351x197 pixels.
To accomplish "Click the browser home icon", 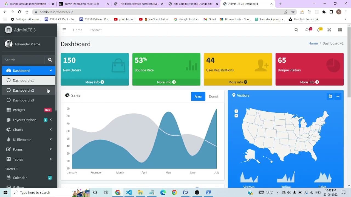I will 27,12.
